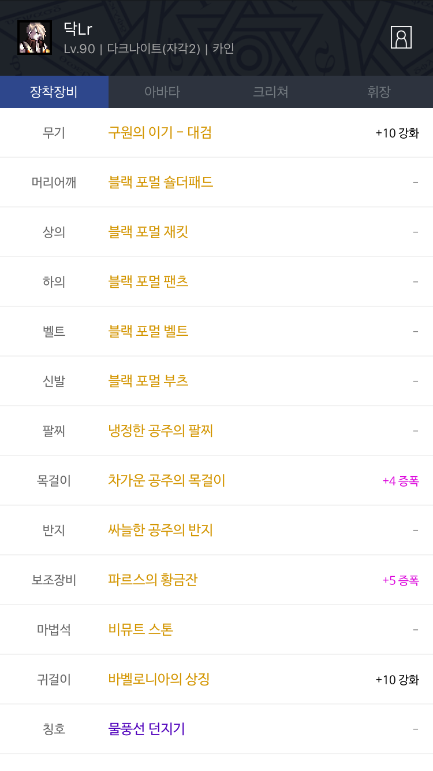View 블랙 포멀 숄더패드 shoulder item
Image resolution: width=433 pixels, height=771 pixels.
tap(160, 182)
